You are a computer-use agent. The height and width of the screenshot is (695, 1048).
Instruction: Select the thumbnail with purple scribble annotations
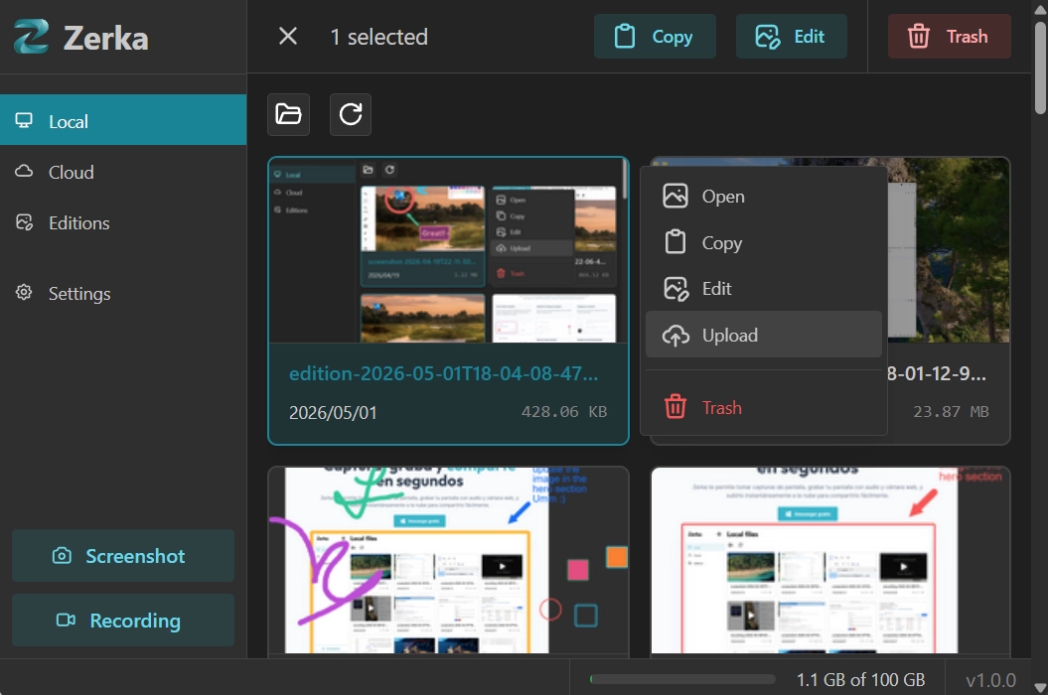coord(448,560)
